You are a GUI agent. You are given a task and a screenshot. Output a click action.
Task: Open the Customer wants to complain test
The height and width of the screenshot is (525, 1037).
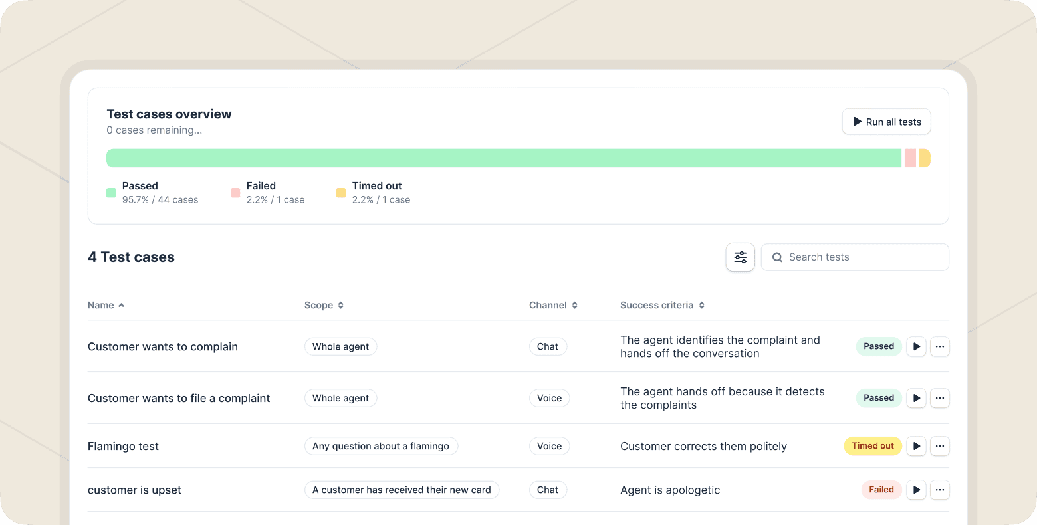163,346
